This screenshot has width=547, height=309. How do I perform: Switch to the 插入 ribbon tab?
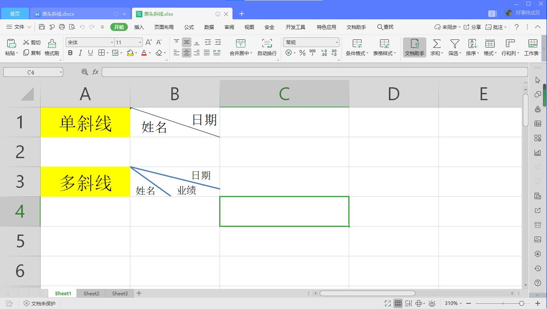tap(139, 27)
